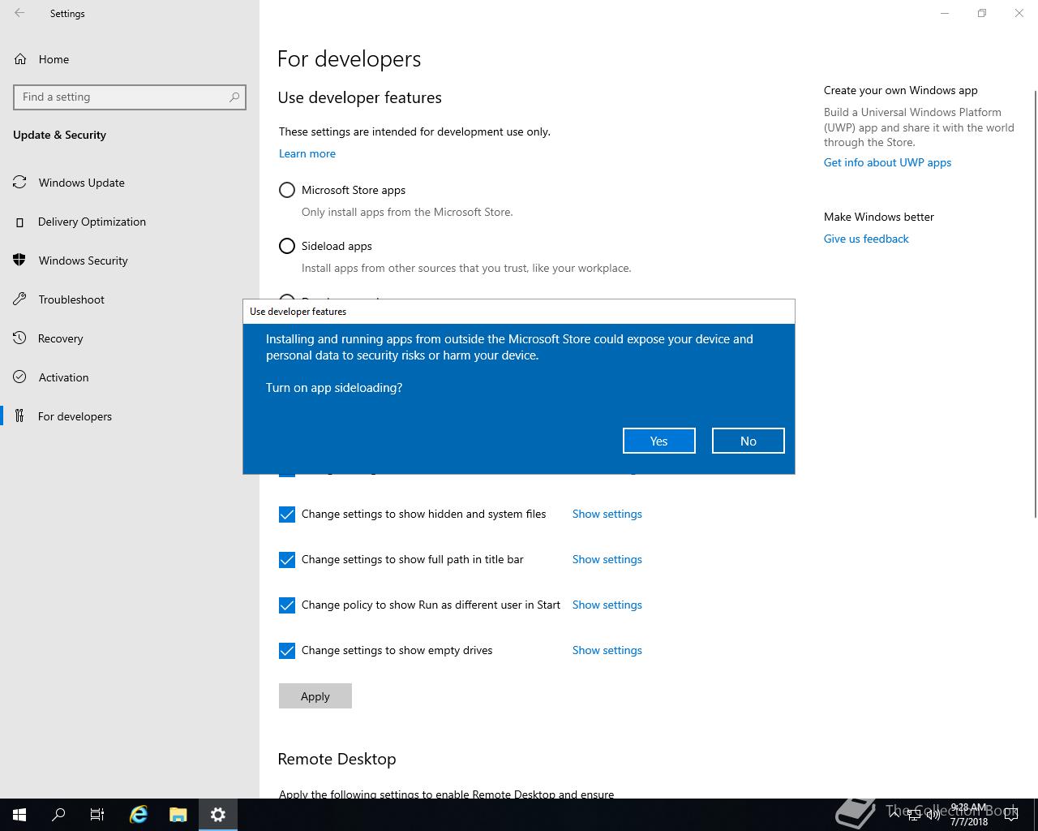Click the search magnifier in Find a setting
1038x831 pixels.
234,97
